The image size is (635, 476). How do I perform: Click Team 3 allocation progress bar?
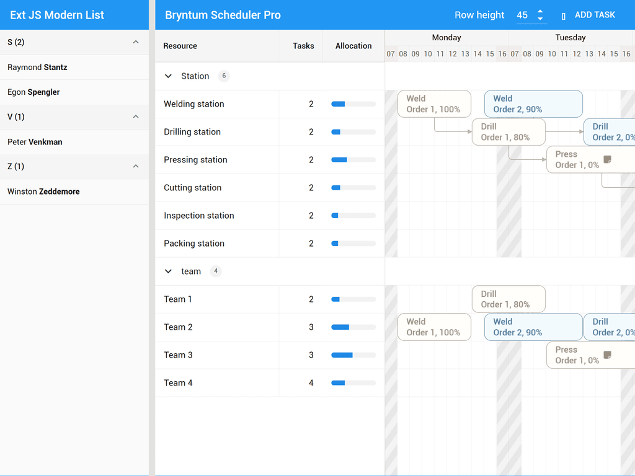click(353, 355)
